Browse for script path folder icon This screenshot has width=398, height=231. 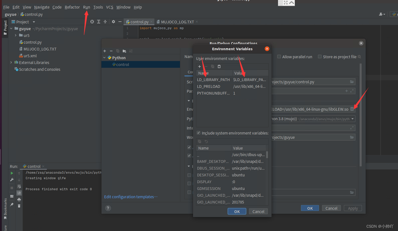[352, 82]
